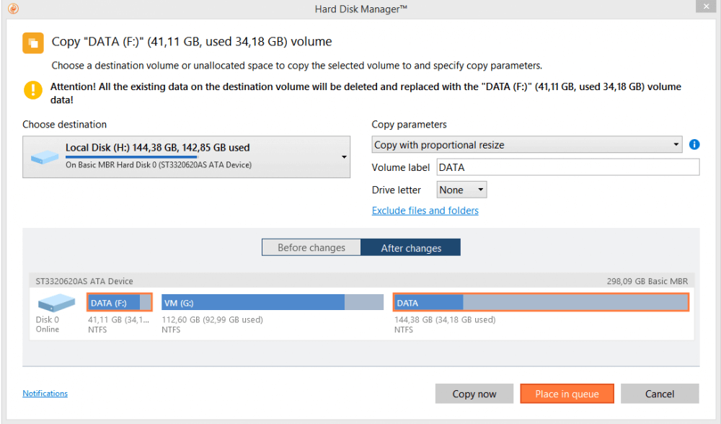Expand the destination volume dropdown
This screenshot has height=424, width=721.
344,156
